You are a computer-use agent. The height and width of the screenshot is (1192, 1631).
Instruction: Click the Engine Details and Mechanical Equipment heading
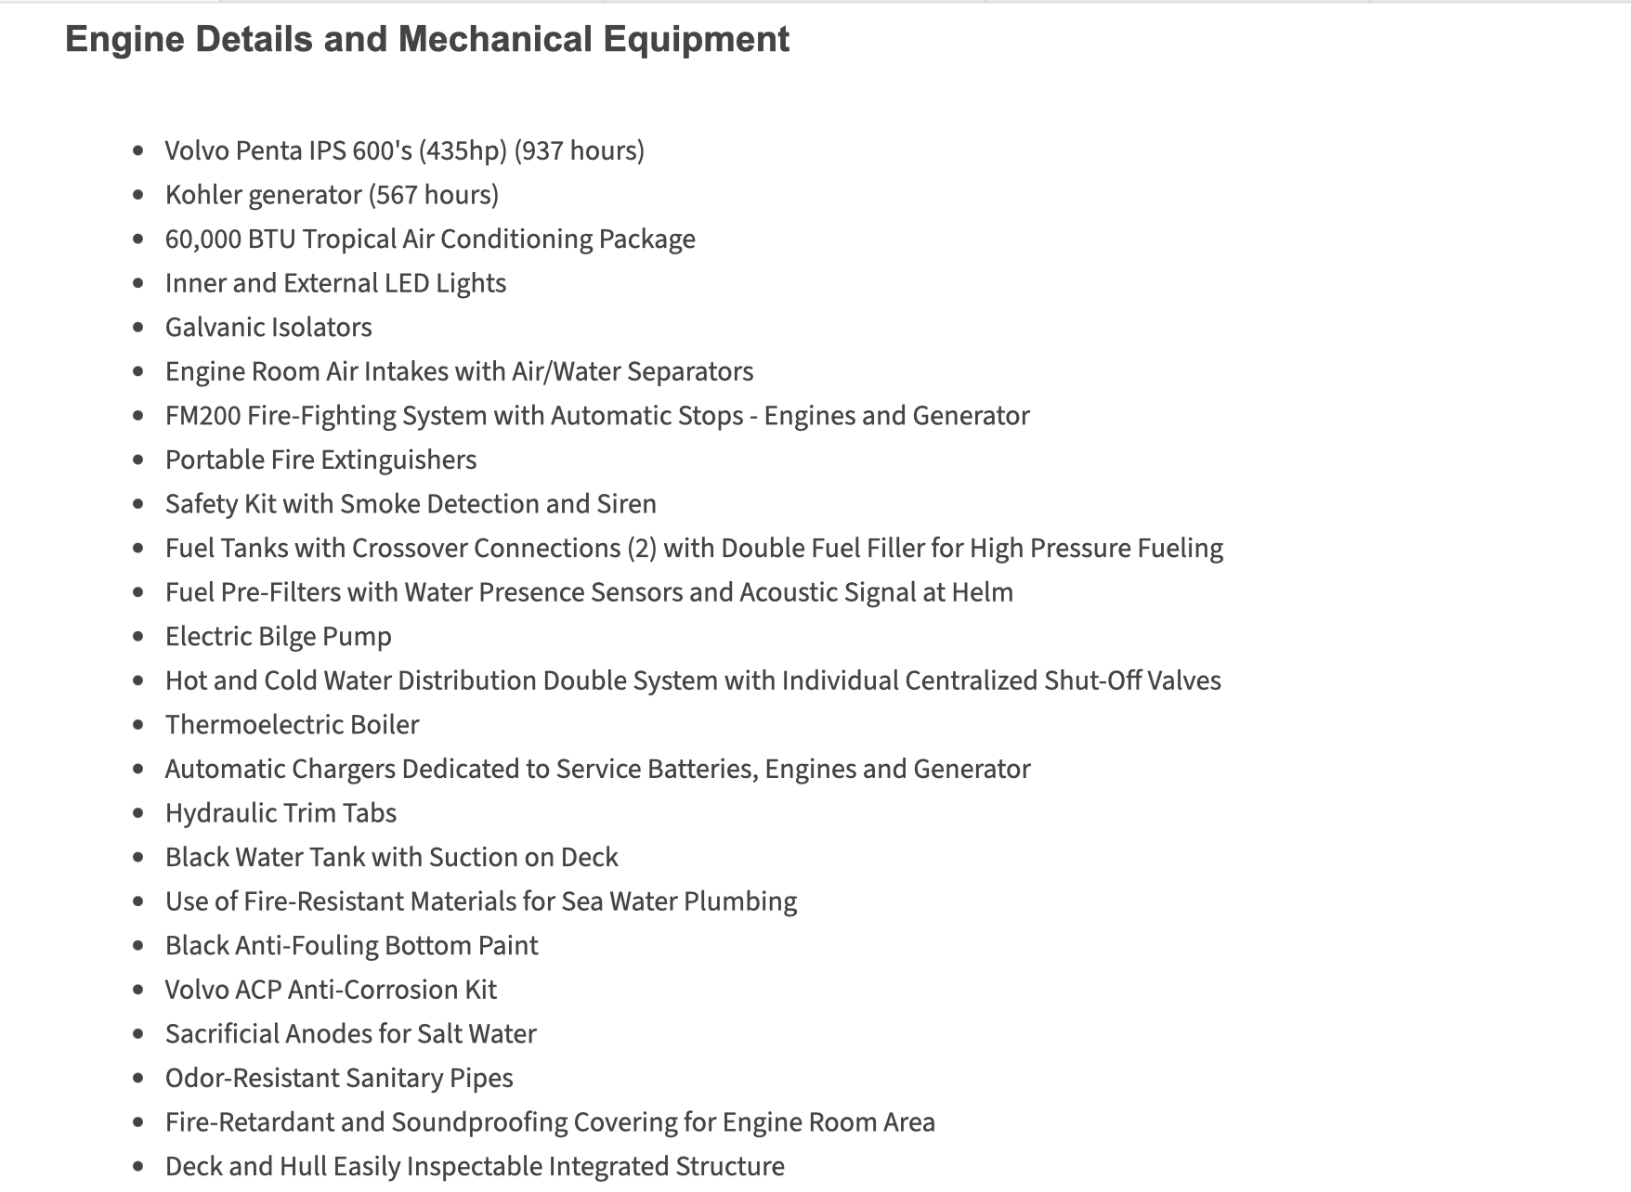427,40
